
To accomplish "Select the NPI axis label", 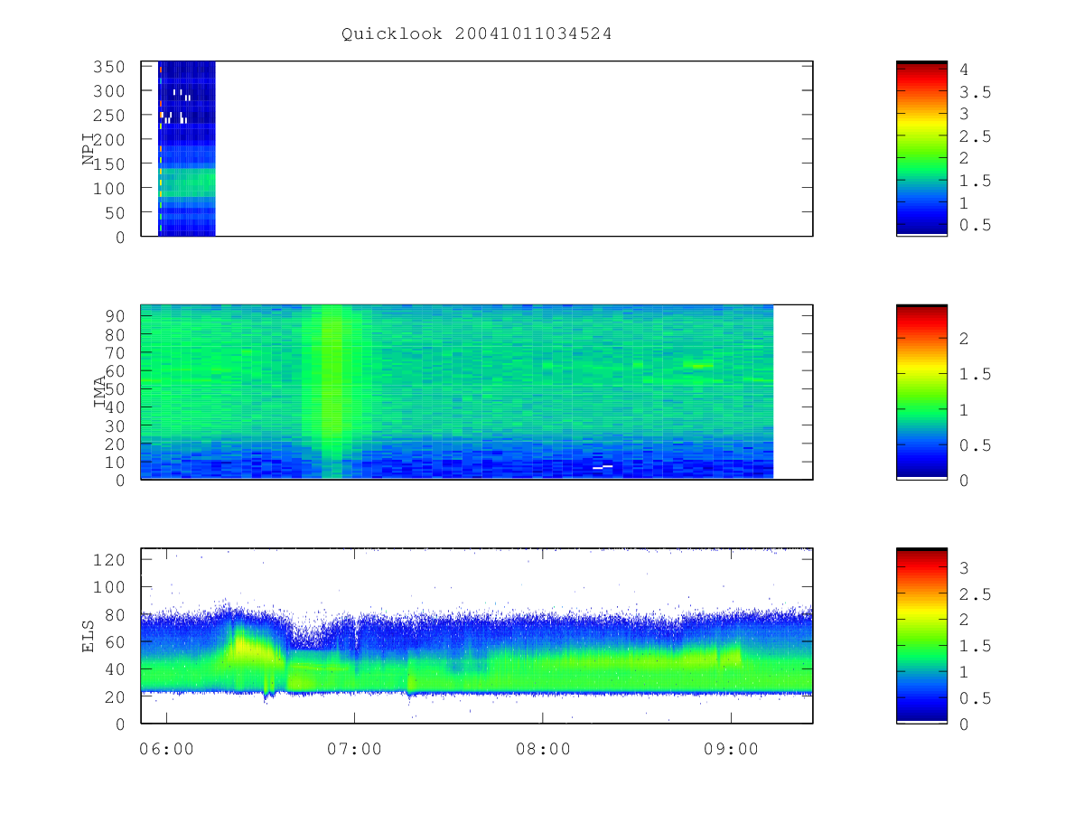I will [89, 149].
